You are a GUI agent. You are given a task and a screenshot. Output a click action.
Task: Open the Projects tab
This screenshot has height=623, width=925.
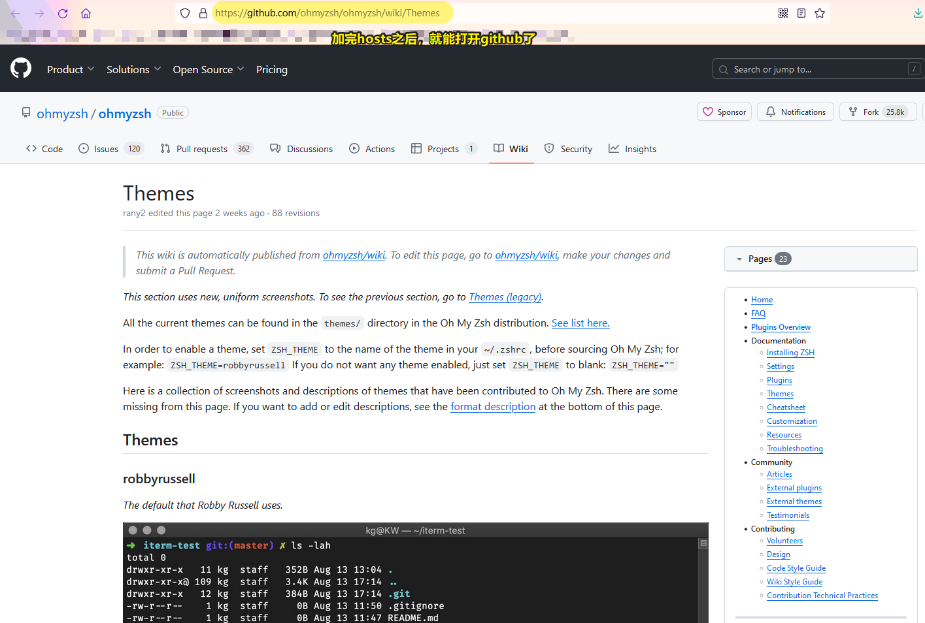click(444, 149)
